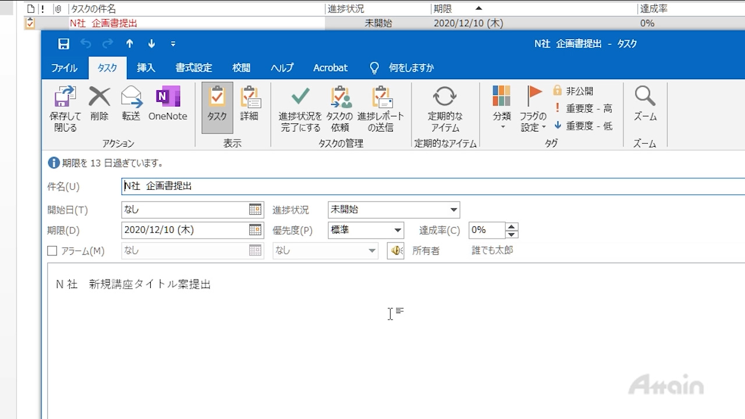
Task: Enable the Reminder (アラーム) checkbox
Action: 52,251
